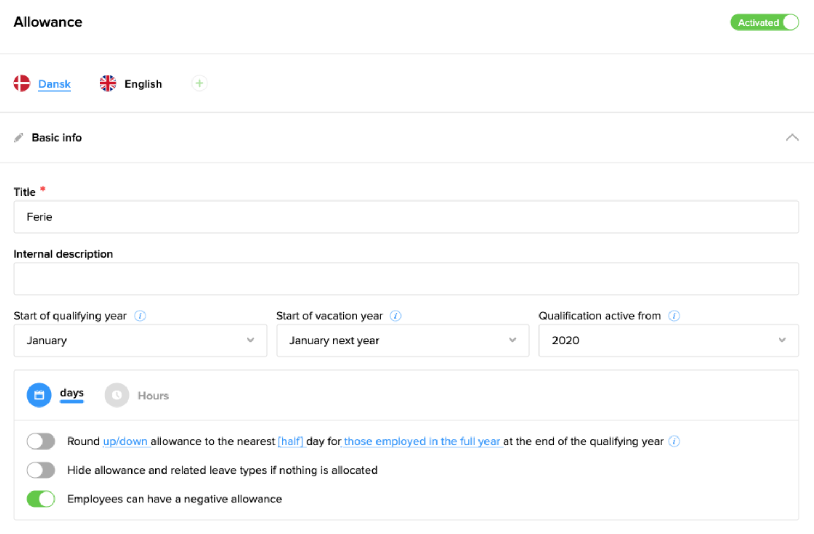Click info icon for Qualification active from
The width and height of the screenshot is (814, 534).
[674, 316]
